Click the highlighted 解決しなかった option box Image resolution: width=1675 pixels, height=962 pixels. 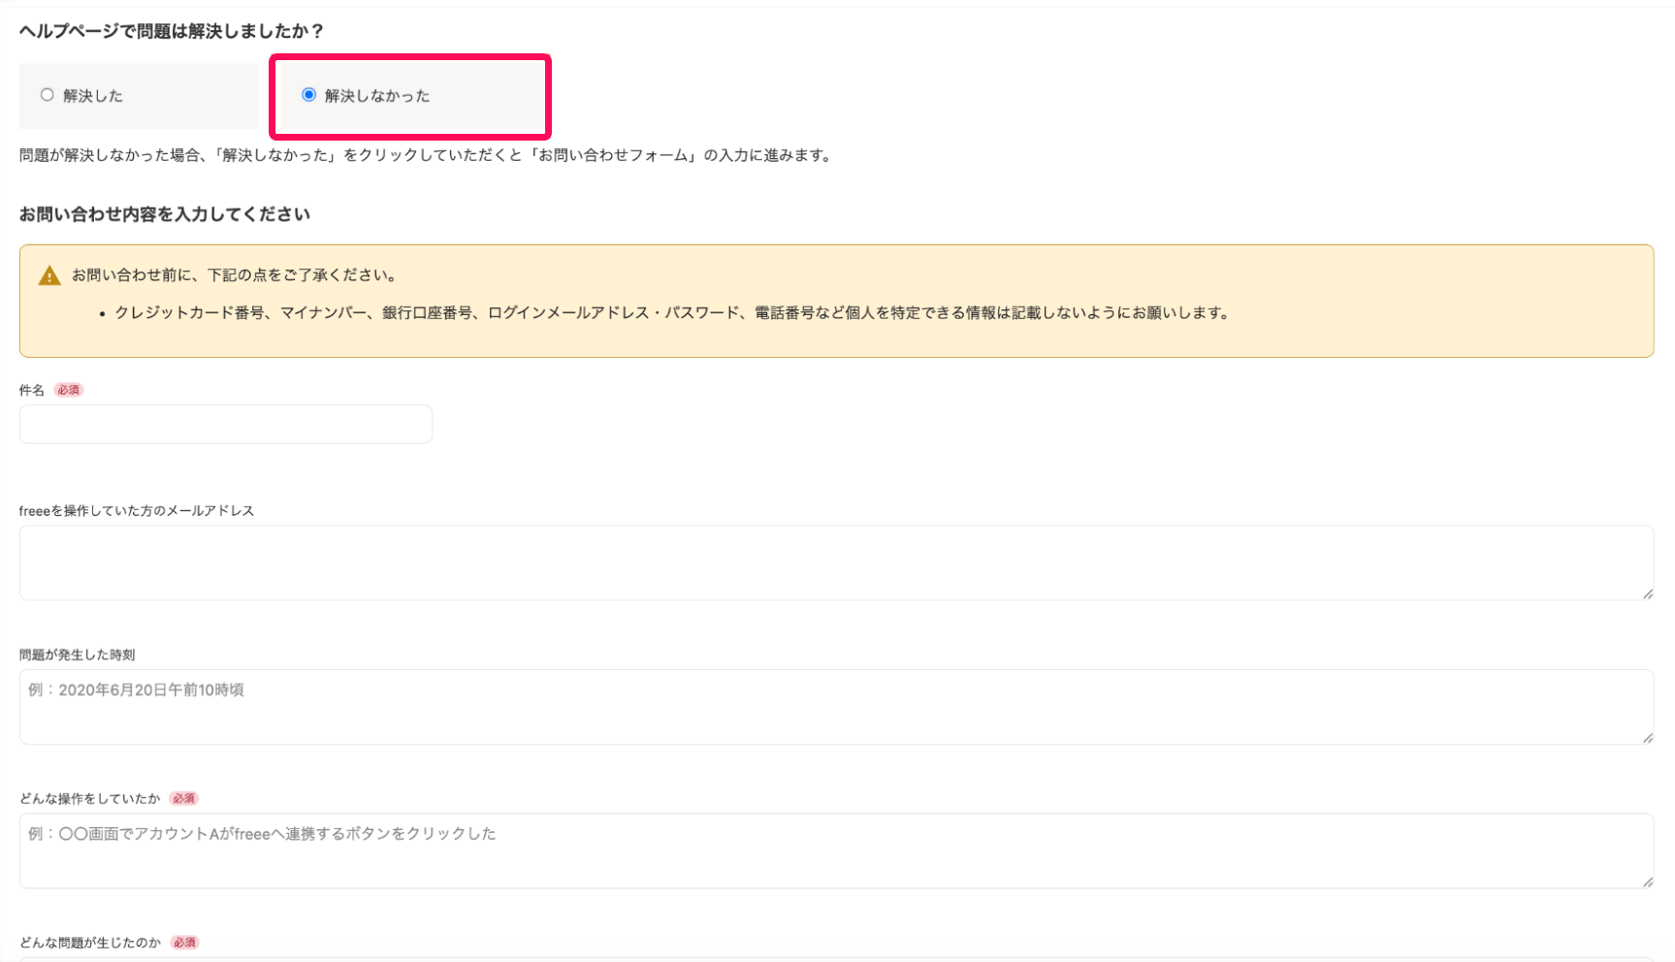pos(409,96)
